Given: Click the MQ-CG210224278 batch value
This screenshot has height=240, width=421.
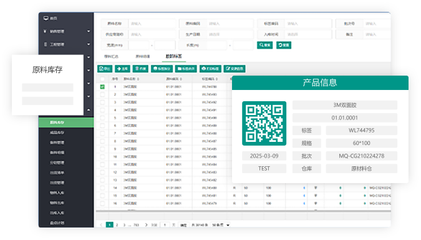Looking at the screenshot, I should pyautogui.click(x=361, y=156).
